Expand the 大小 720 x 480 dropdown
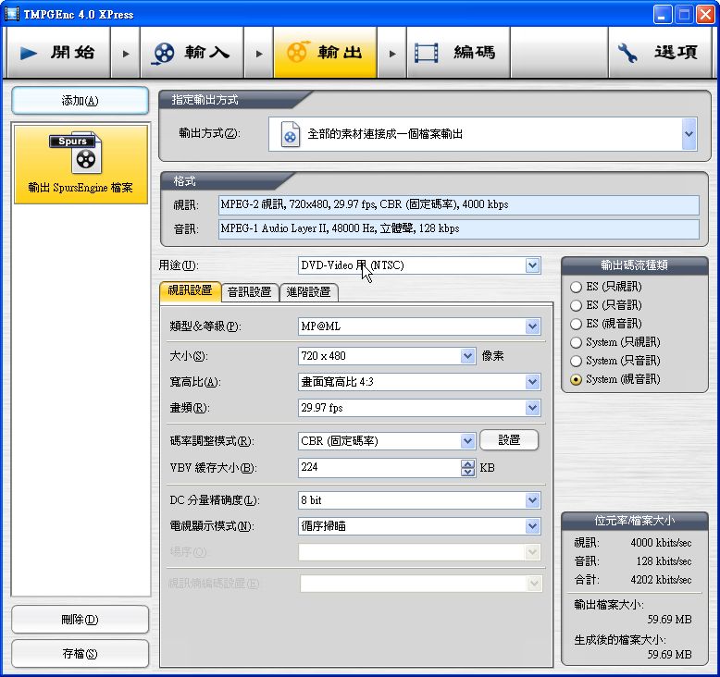Viewport: 720px width, 677px height. pyautogui.click(x=467, y=356)
